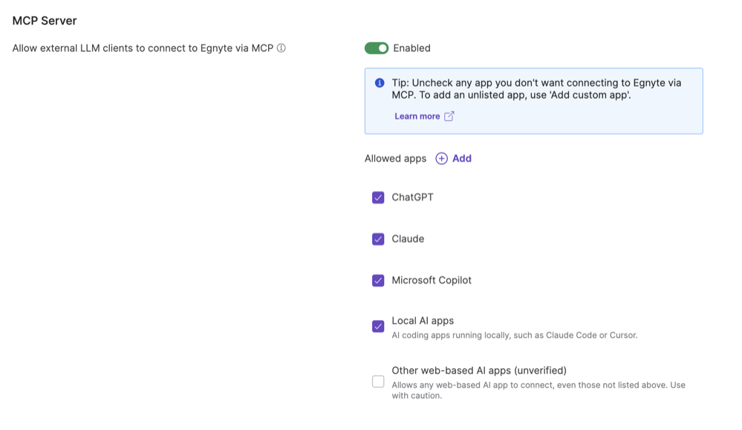Click the info icon beside the MCP setting description
742x430 pixels.
[x=281, y=48]
